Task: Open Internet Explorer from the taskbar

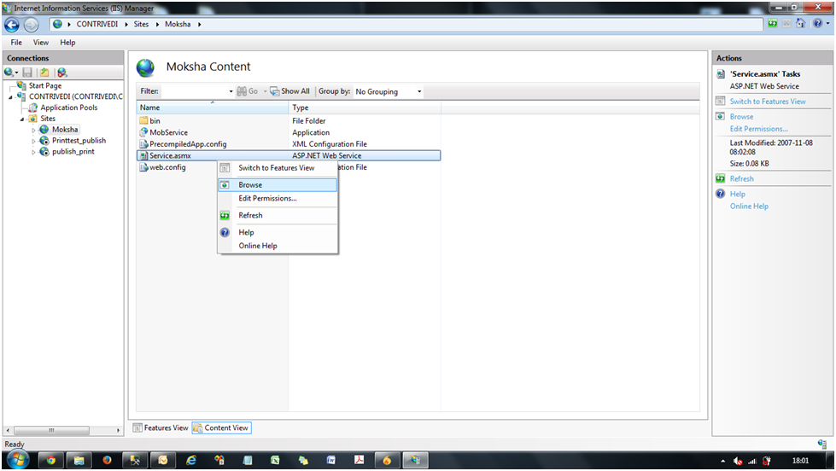Action: coord(191,461)
